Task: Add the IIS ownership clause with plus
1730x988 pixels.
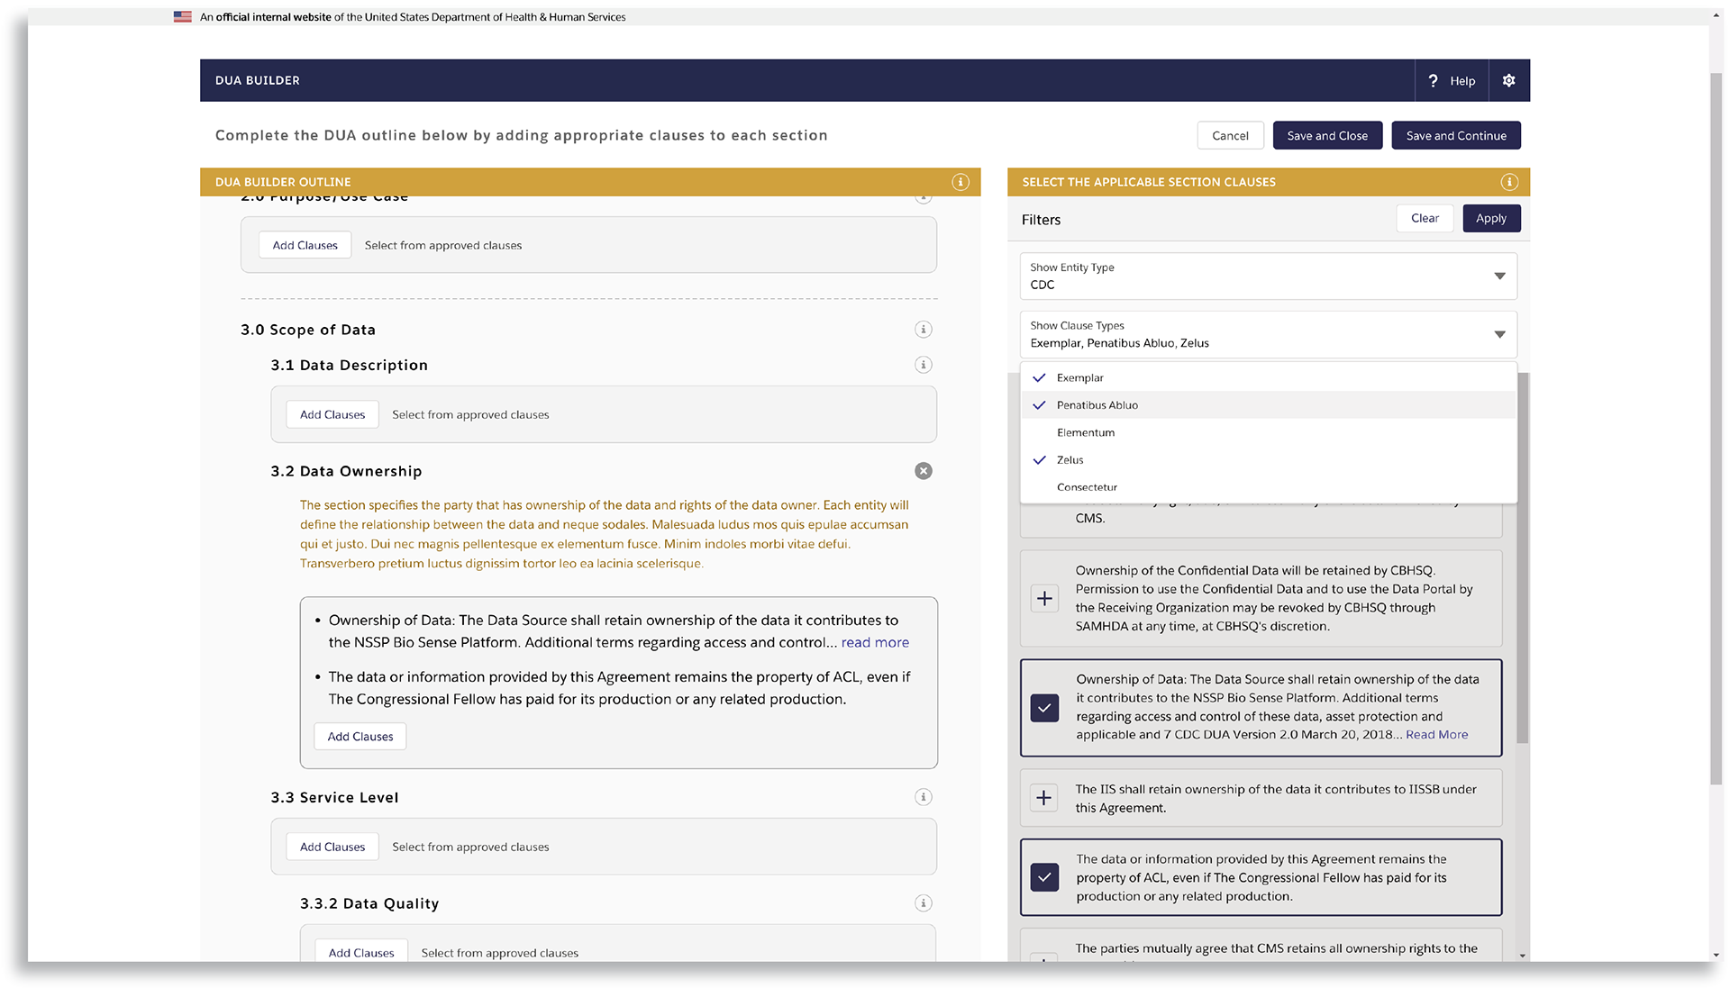Action: coord(1044,798)
